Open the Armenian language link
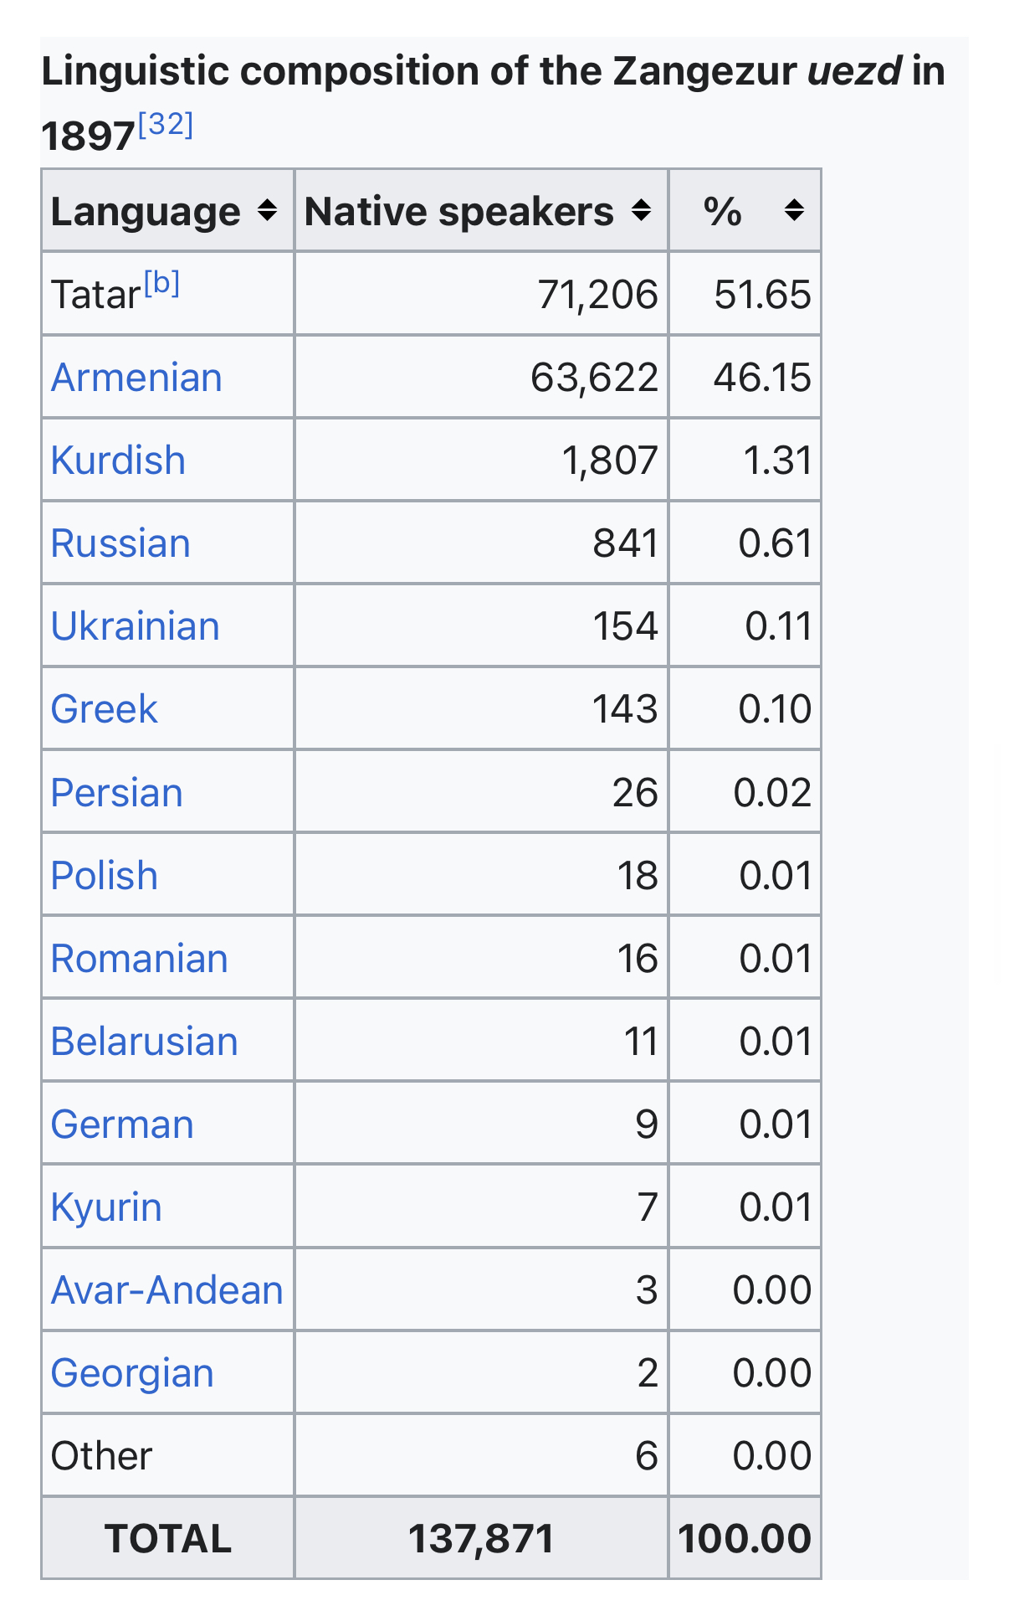 pyautogui.click(x=136, y=378)
